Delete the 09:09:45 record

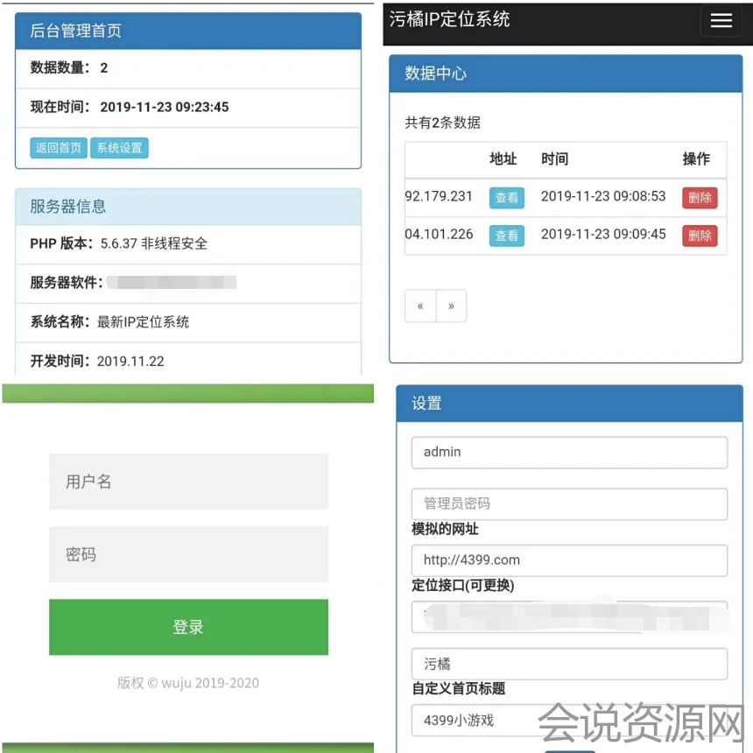click(x=700, y=236)
